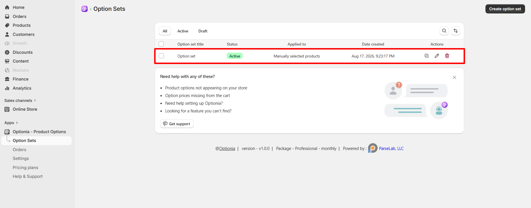Click the Create option set button
Image resolution: width=531 pixels, height=208 pixels.
[505, 9]
